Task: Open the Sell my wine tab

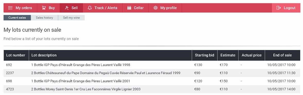Action: coord(71,18)
